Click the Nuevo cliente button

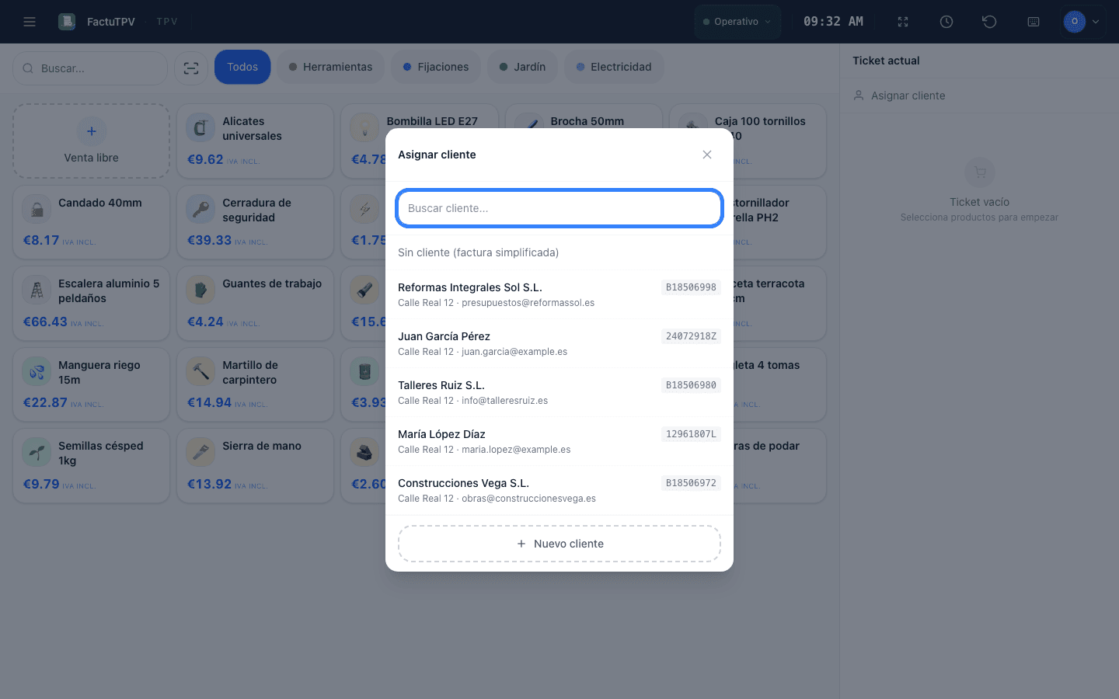coord(559,544)
